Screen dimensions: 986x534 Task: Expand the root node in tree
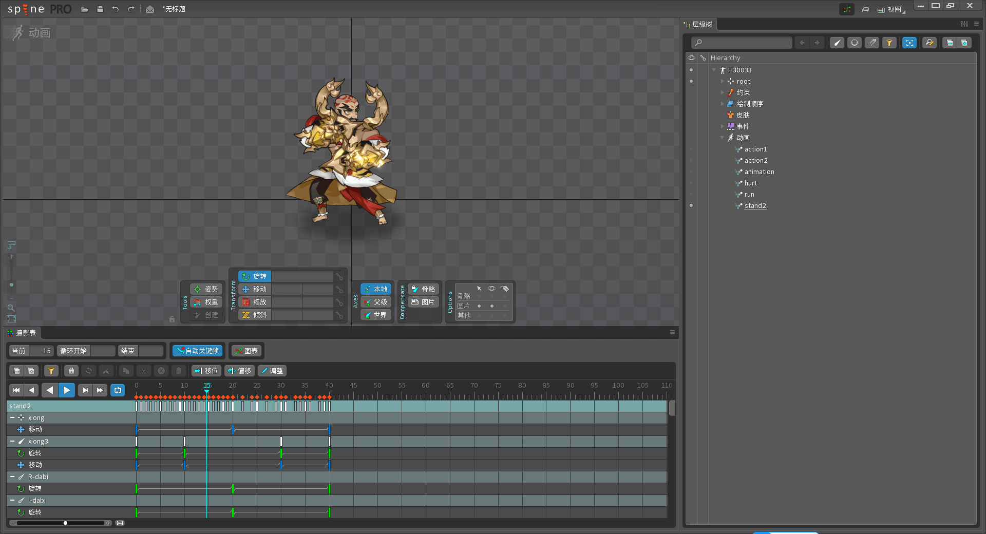click(x=722, y=81)
